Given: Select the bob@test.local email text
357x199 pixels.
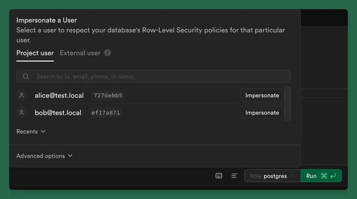Looking at the screenshot, I should 58,113.
